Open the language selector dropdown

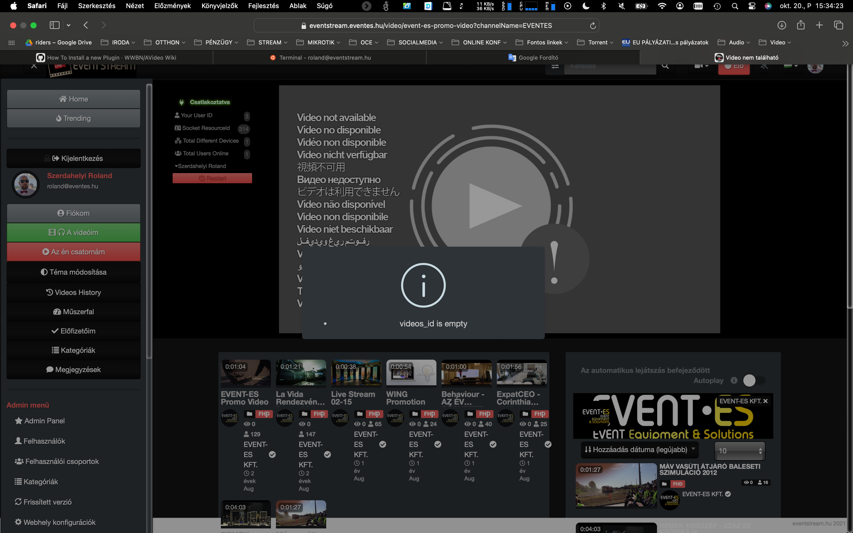point(791,66)
